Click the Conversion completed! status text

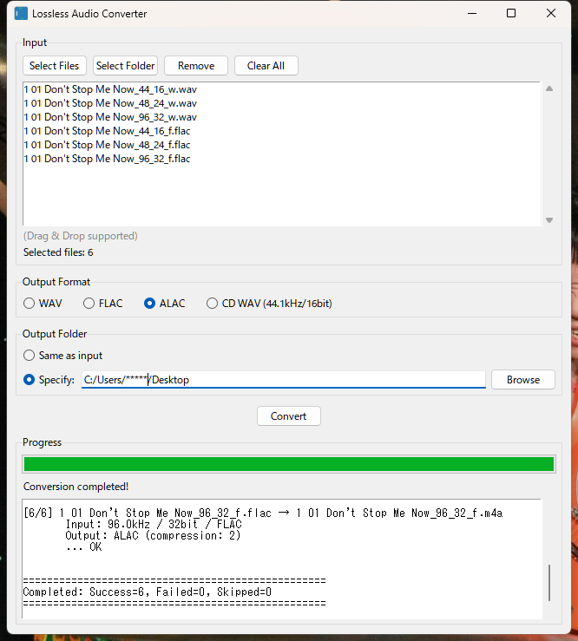(76, 487)
